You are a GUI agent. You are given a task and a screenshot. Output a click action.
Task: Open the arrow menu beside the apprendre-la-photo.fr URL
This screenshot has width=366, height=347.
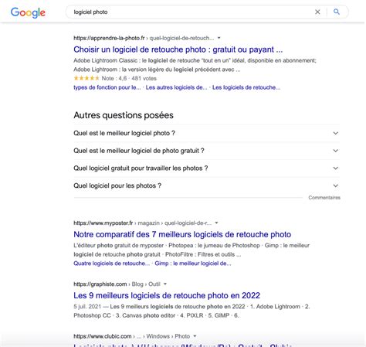pos(219,38)
